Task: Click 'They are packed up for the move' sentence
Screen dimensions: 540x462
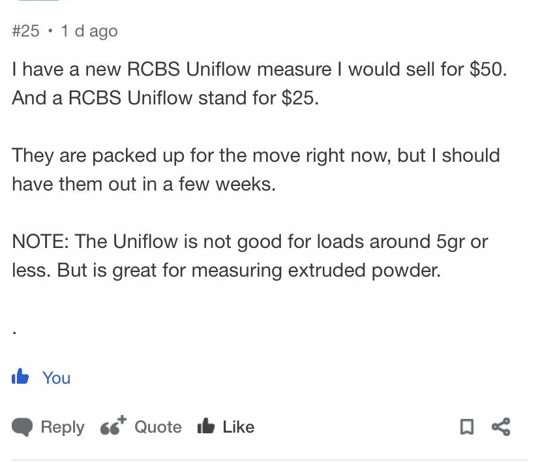Action: 256,155
